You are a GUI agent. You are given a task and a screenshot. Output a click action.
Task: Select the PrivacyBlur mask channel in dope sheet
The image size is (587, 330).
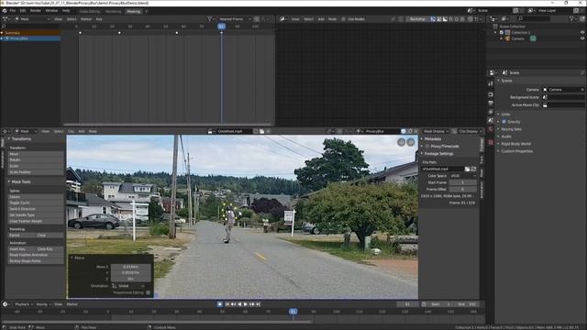click(30, 38)
